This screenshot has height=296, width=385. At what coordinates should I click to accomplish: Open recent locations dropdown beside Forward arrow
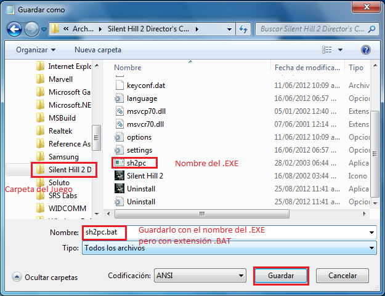pyautogui.click(x=44, y=30)
